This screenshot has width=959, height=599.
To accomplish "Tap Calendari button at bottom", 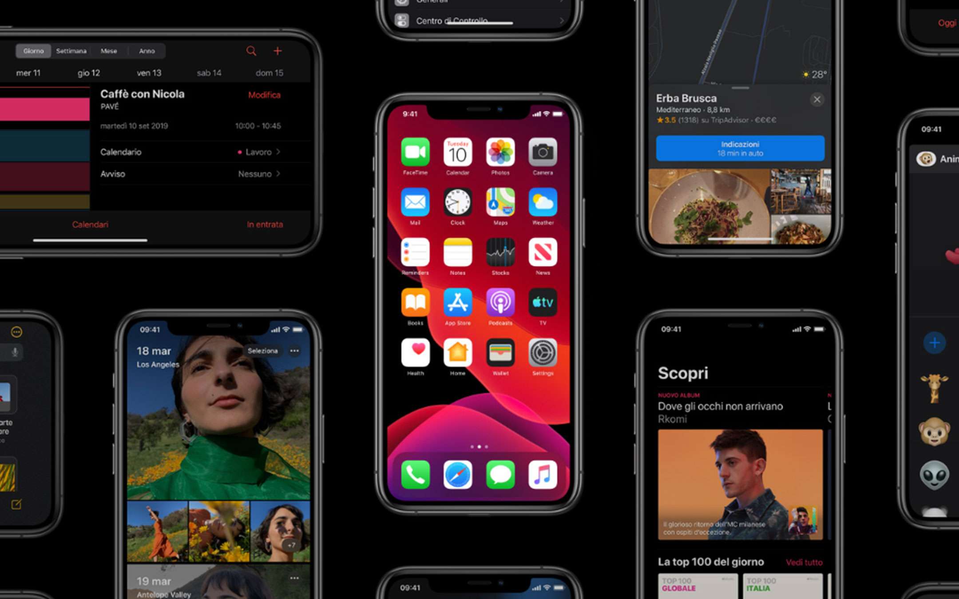I will tap(89, 224).
